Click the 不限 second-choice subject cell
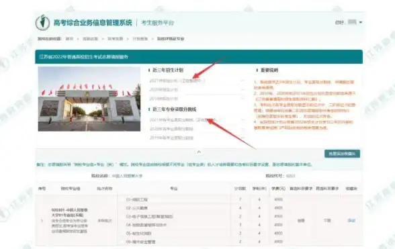Screen dimensions: 395x249 tap(327, 221)
